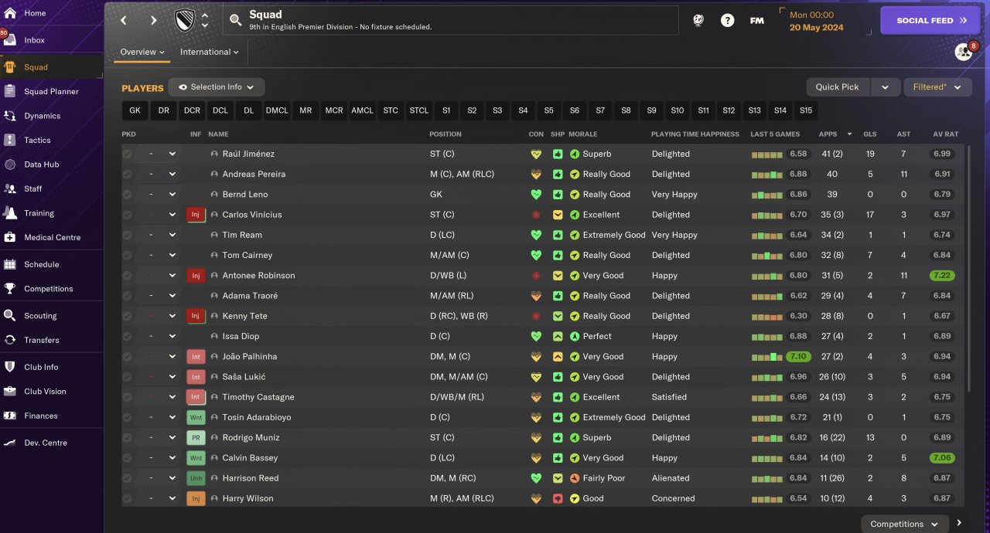Open the Squad Planner menu item

point(51,91)
